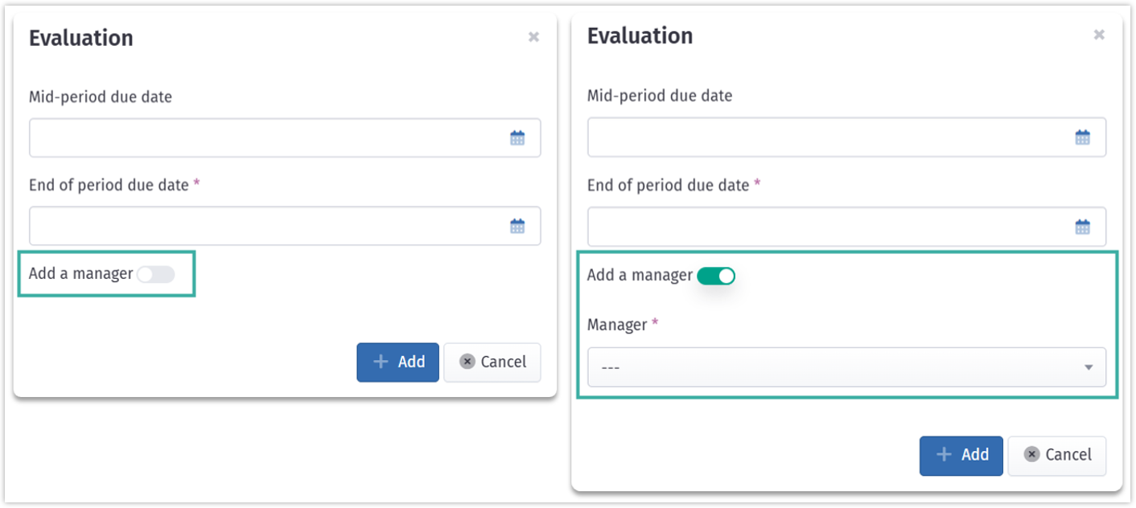The height and width of the screenshot is (508, 1136).
Task: Open Mid-period calendar icon, dialog with manager toggle off
Action: pos(517,138)
